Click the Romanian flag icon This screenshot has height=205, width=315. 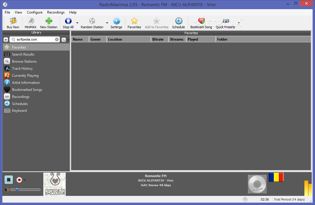[276, 177]
